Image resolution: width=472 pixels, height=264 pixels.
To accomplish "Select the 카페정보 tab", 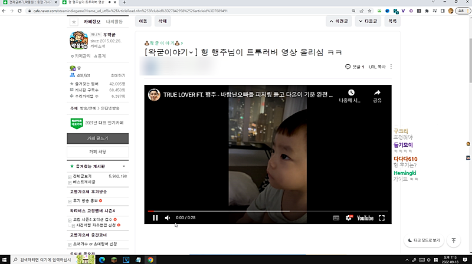I will [93, 22].
